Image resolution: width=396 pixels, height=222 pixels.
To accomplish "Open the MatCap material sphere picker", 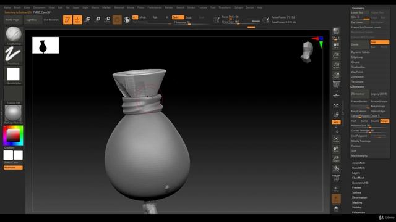I will pyautogui.click(x=13, y=113).
